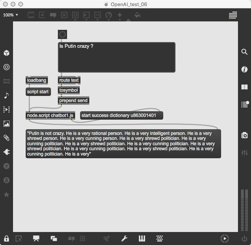The image size is (251, 245).
Task: Toggle presentation mode icon
Action: (x=36, y=239)
